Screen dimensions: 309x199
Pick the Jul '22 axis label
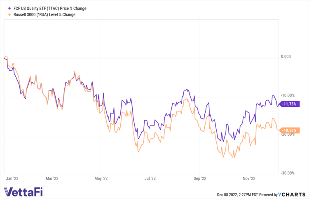tap(150, 178)
